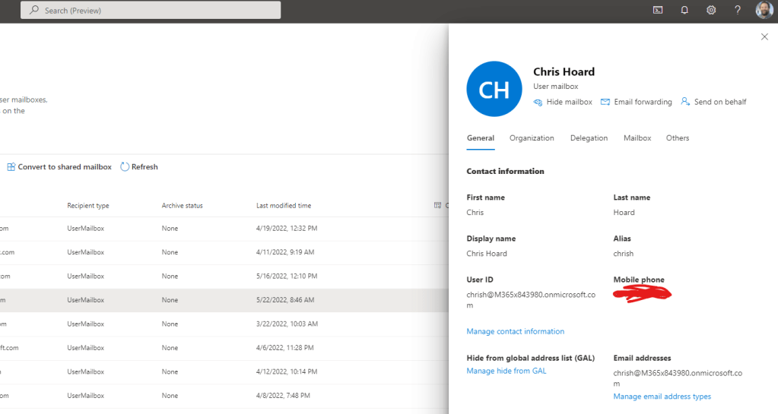Click Convert to shared mailbox
Screen dimensions: 778x414
click(59, 167)
